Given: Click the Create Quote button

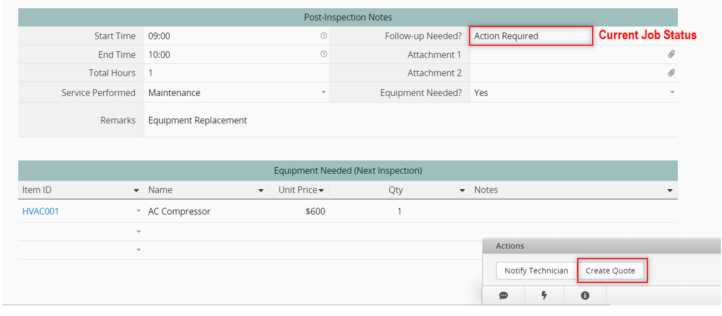Looking at the screenshot, I should click(x=610, y=271).
